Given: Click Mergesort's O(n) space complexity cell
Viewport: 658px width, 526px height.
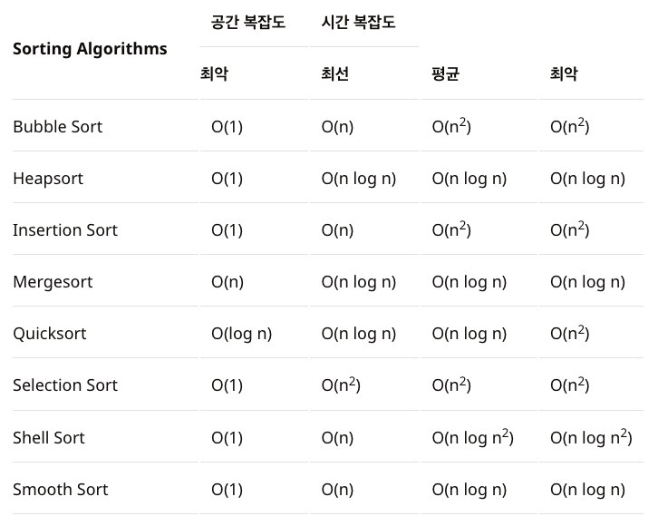Looking at the screenshot, I should pos(227,282).
